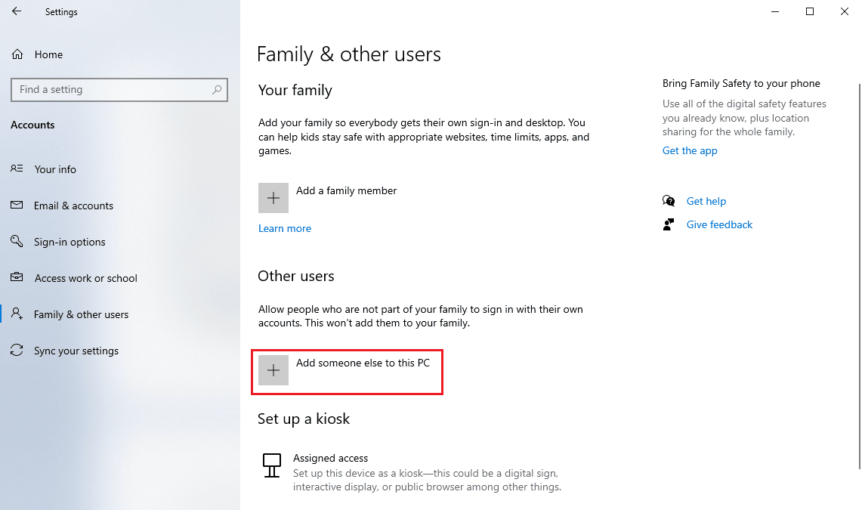Click Add a family member label
This screenshot has width=862, height=510.
click(x=346, y=190)
